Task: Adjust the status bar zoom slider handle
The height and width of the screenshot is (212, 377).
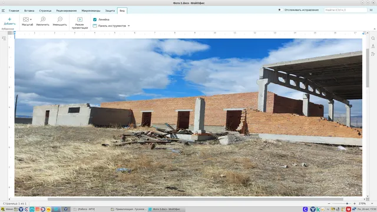Action: pos(347,203)
